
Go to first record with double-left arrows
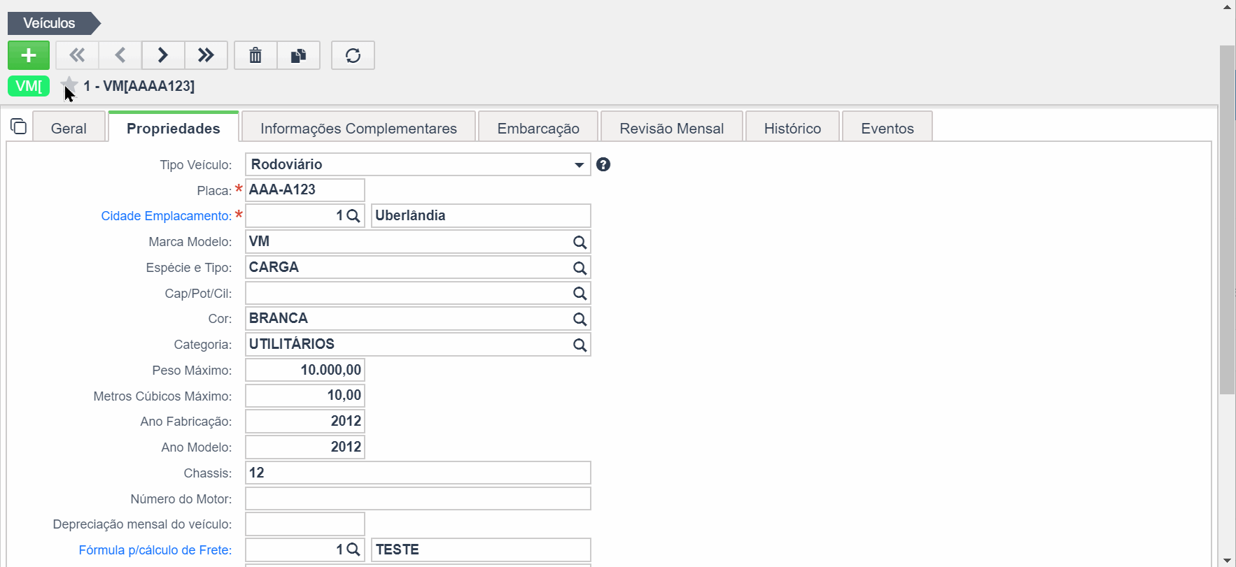[77, 55]
